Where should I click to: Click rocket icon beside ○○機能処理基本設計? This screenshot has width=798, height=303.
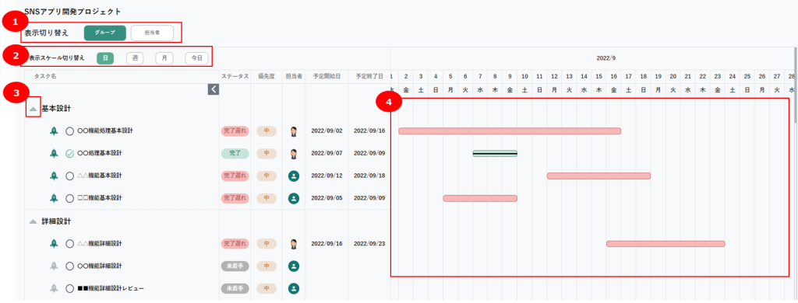pos(54,131)
